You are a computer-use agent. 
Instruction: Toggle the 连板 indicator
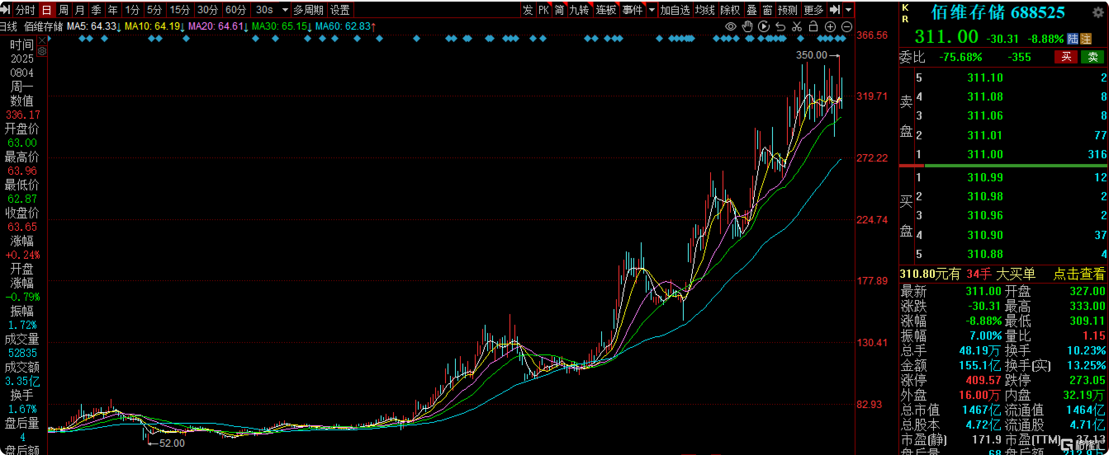[606, 9]
